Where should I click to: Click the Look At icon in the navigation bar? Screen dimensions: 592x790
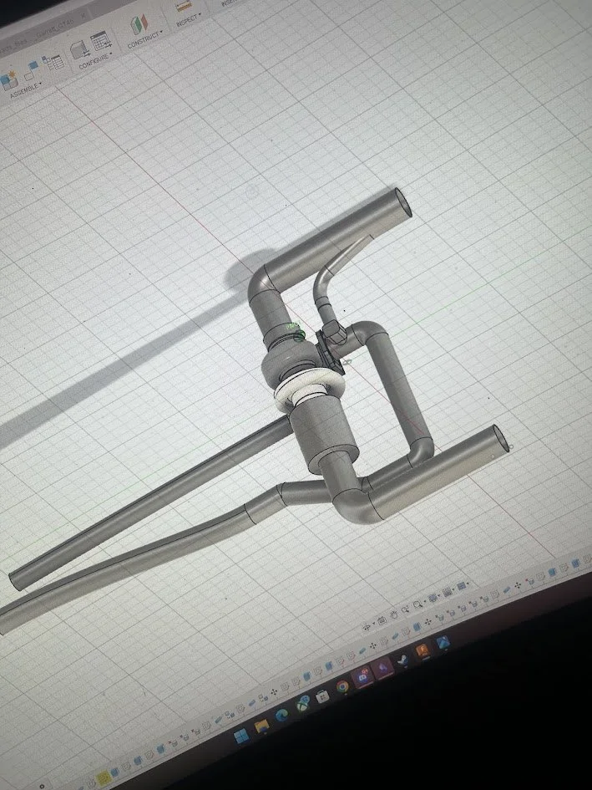pos(382,619)
